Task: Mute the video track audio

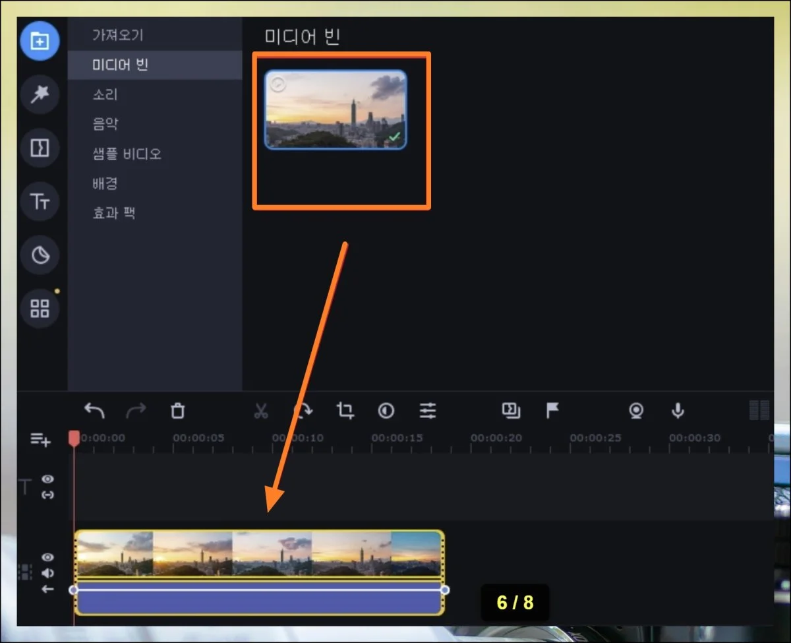Action: tap(47, 573)
